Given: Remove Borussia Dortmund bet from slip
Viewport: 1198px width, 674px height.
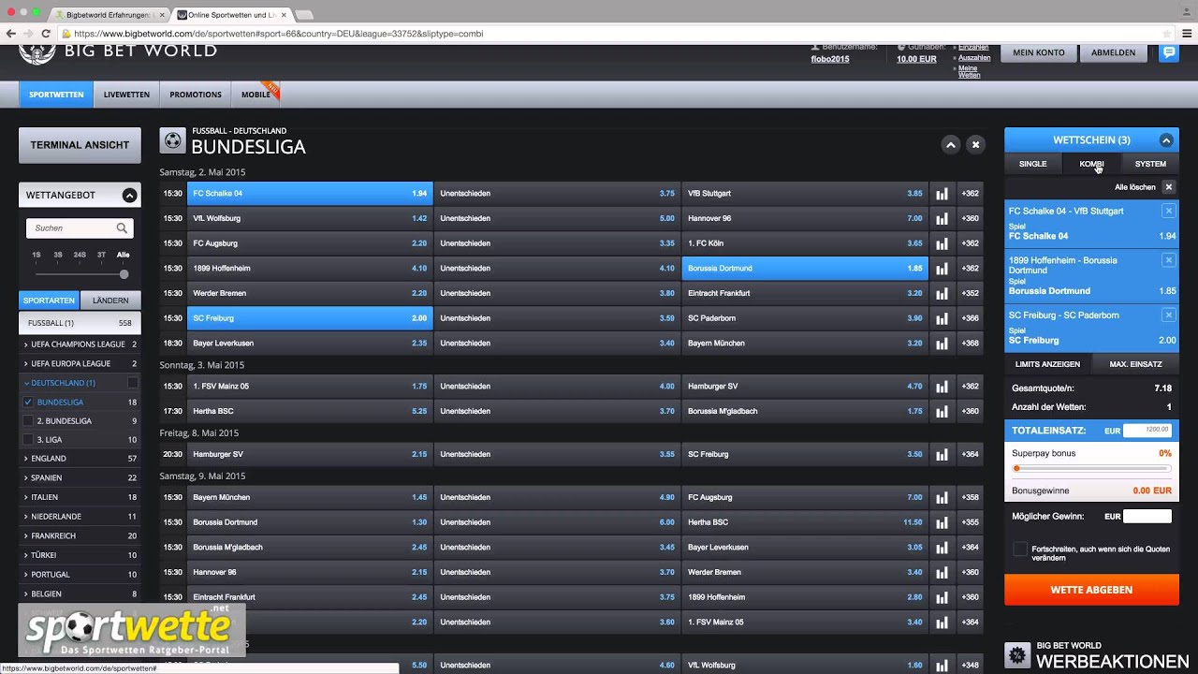Looking at the screenshot, I should (1168, 260).
